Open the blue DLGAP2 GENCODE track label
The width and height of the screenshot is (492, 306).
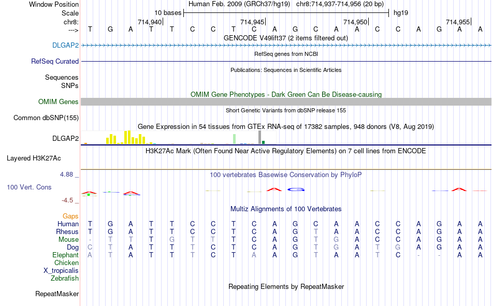pos(66,45)
